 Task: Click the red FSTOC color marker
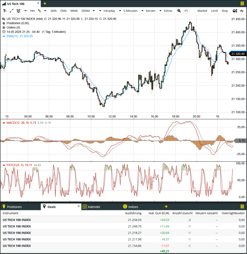[4, 165]
